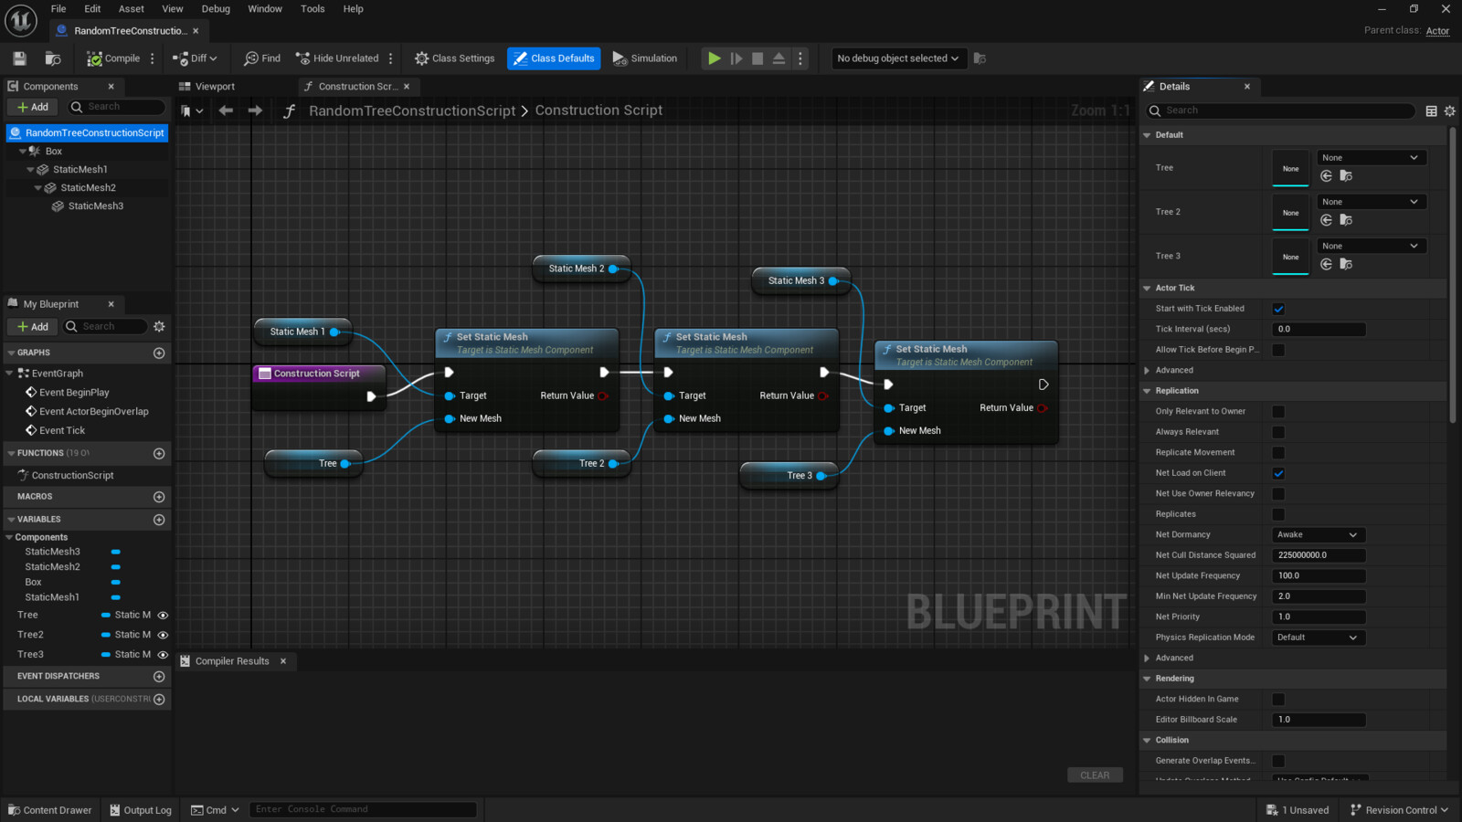Open Compile options menu dots
The width and height of the screenshot is (1462, 822).
click(153, 58)
